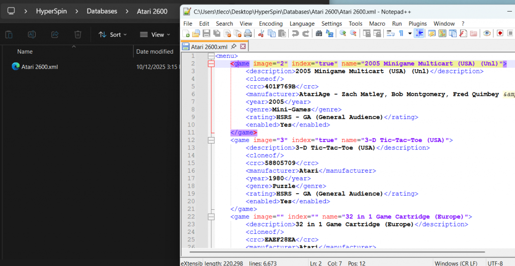Click the Share icon in File Explorer

55,35
